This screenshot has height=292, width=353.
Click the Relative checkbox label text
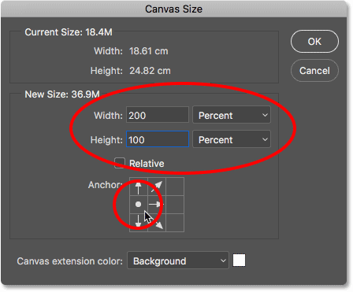tap(147, 164)
